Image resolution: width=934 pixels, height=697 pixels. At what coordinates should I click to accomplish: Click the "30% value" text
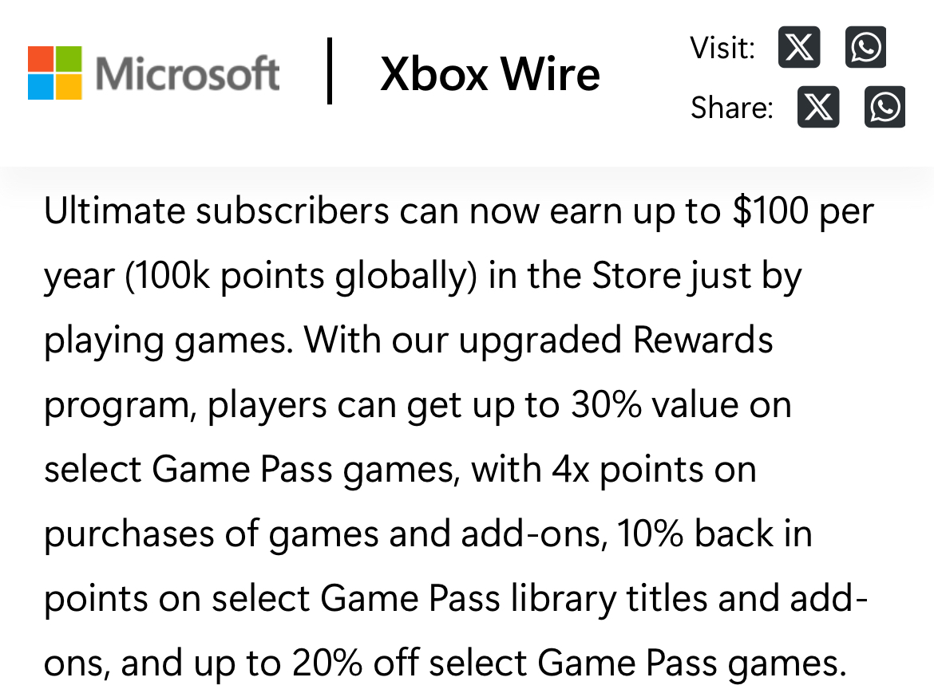click(x=648, y=405)
